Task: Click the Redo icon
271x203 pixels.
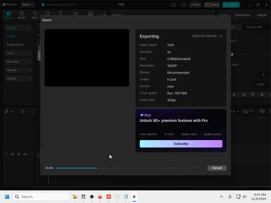Action: [x=32, y=111]
